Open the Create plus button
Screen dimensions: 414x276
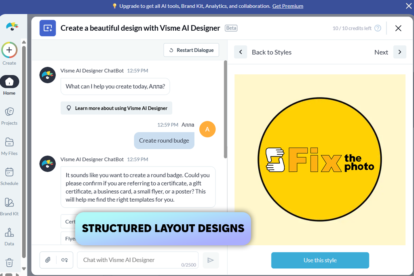9,50
